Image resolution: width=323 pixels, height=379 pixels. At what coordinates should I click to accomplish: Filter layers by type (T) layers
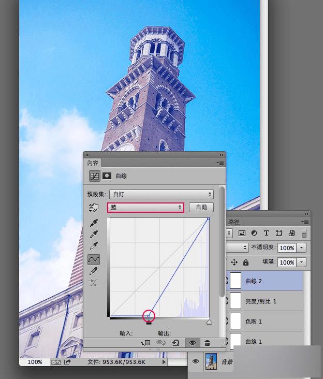[x=267, y=233]
